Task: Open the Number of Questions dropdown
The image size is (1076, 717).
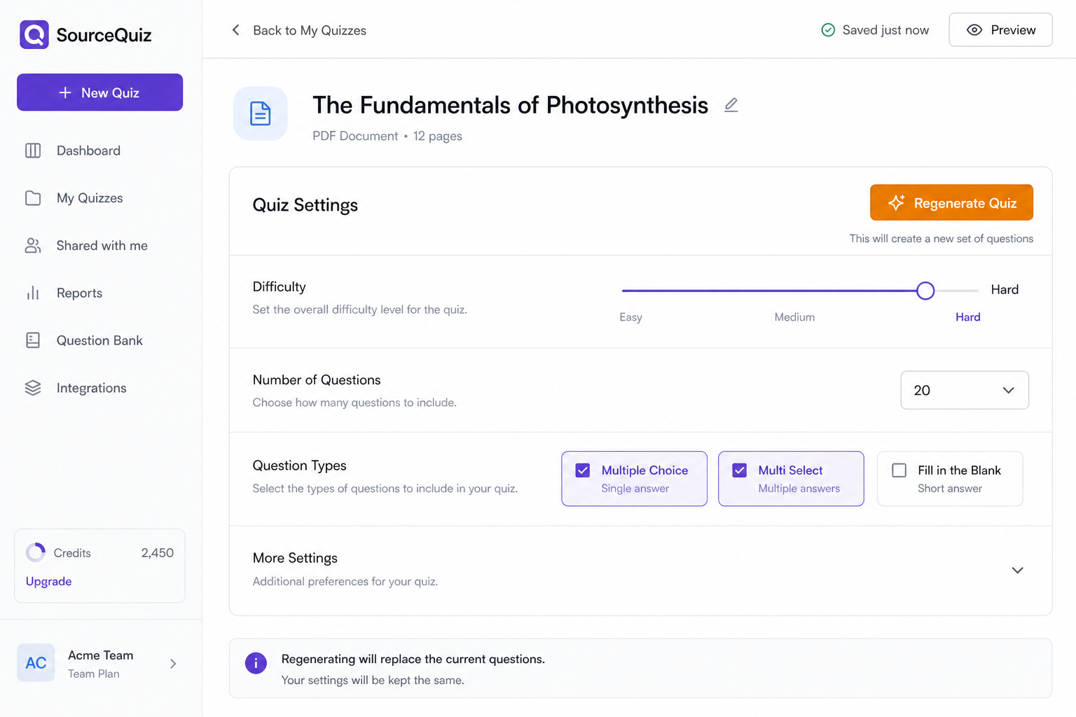Action: click(x=965, y=390)
